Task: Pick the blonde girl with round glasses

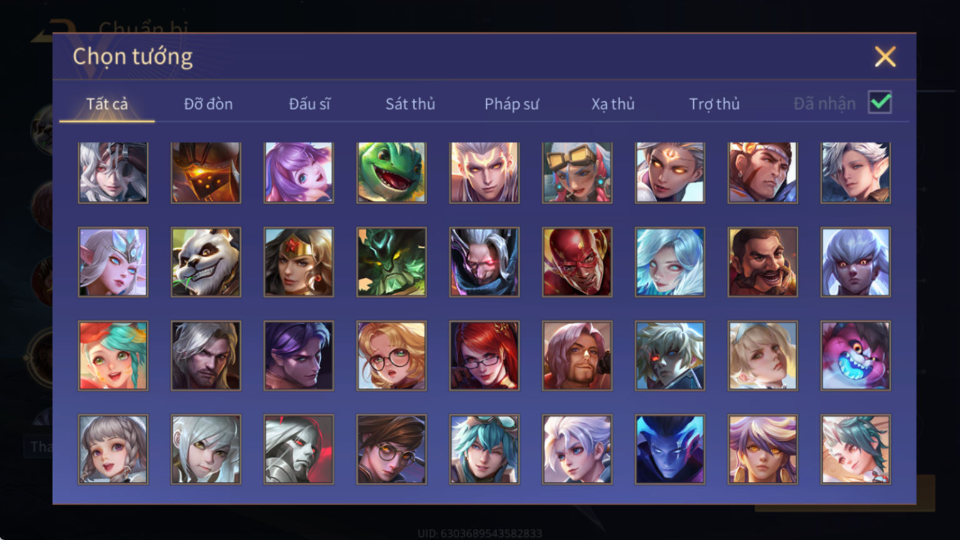Action: tap(392, 356)
